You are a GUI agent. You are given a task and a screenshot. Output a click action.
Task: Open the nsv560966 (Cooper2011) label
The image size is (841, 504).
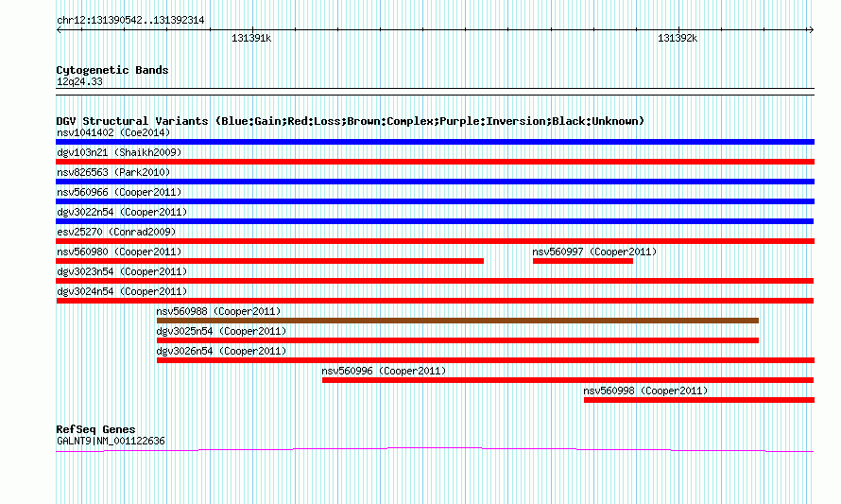tap(119, 192)
